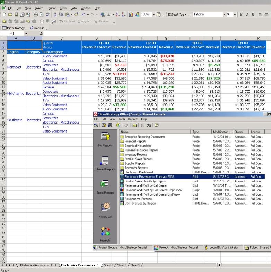The height and width of the screenshot is (272, 271).
Task: Save the workbook using the floppy icon
Action: pyautogui.click(x=16, y=15)
